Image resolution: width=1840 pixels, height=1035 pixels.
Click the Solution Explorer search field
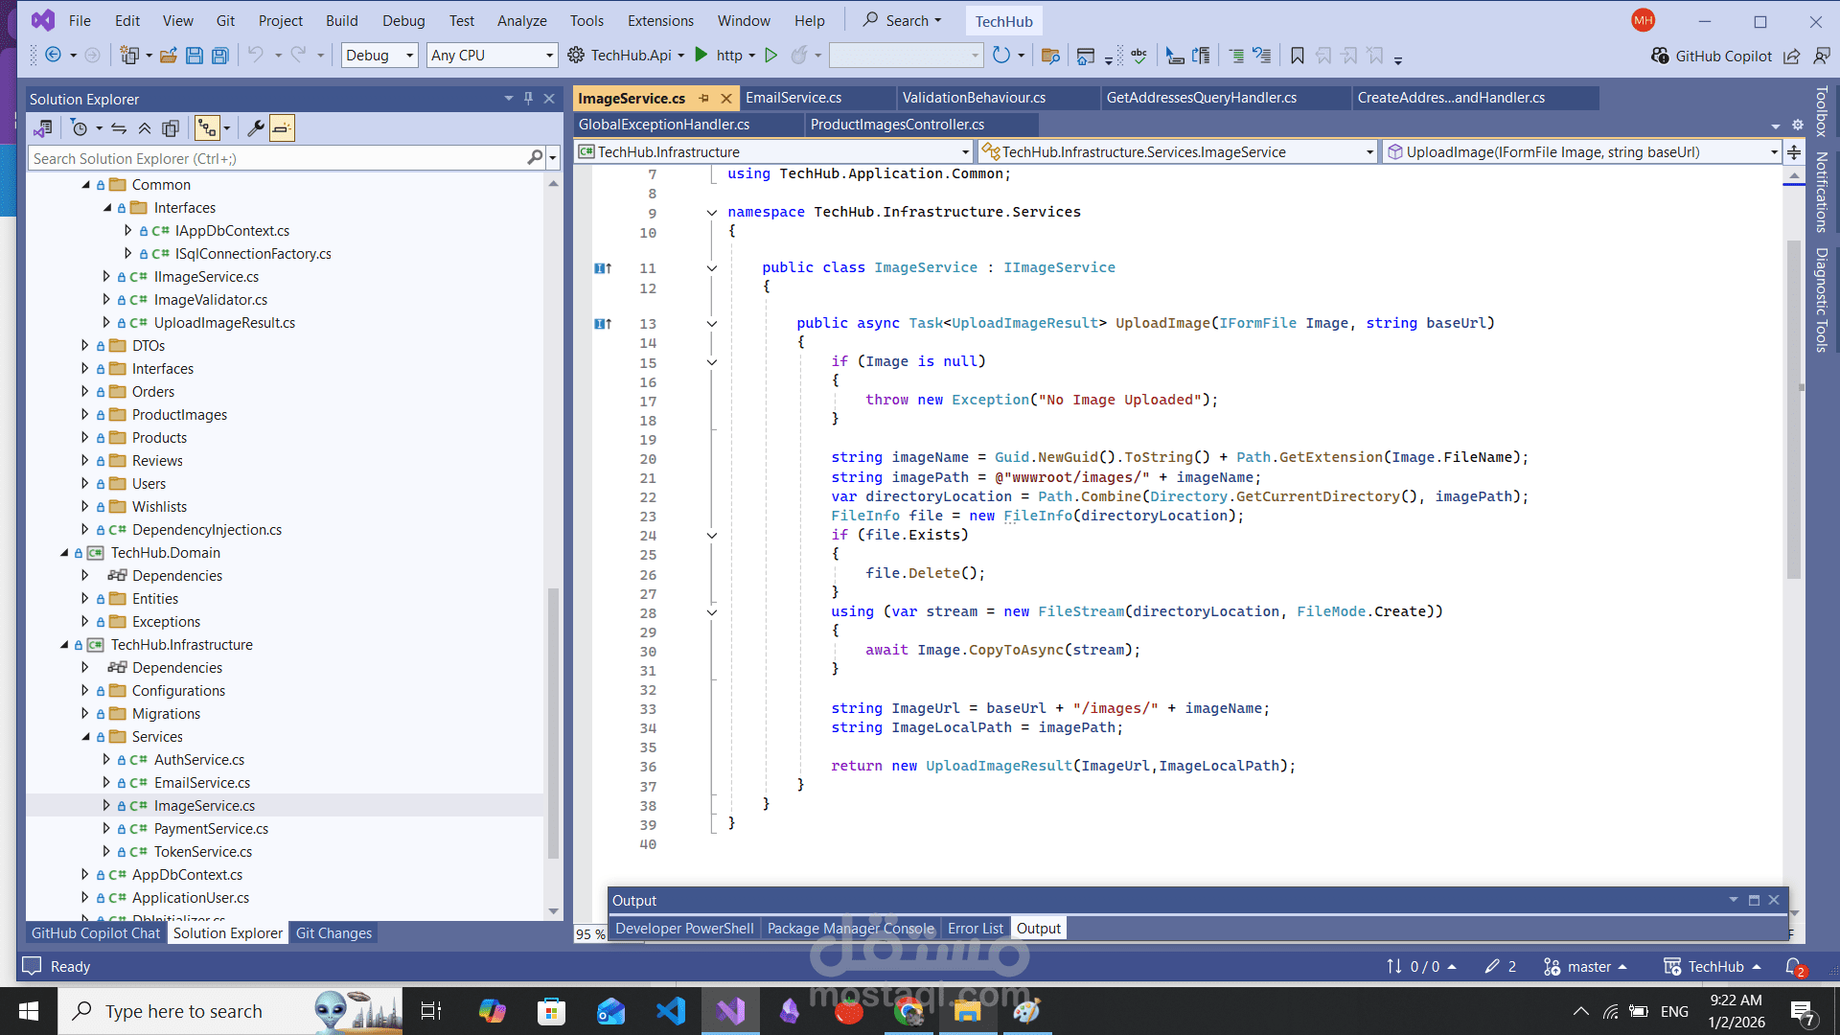coord(278,158)
